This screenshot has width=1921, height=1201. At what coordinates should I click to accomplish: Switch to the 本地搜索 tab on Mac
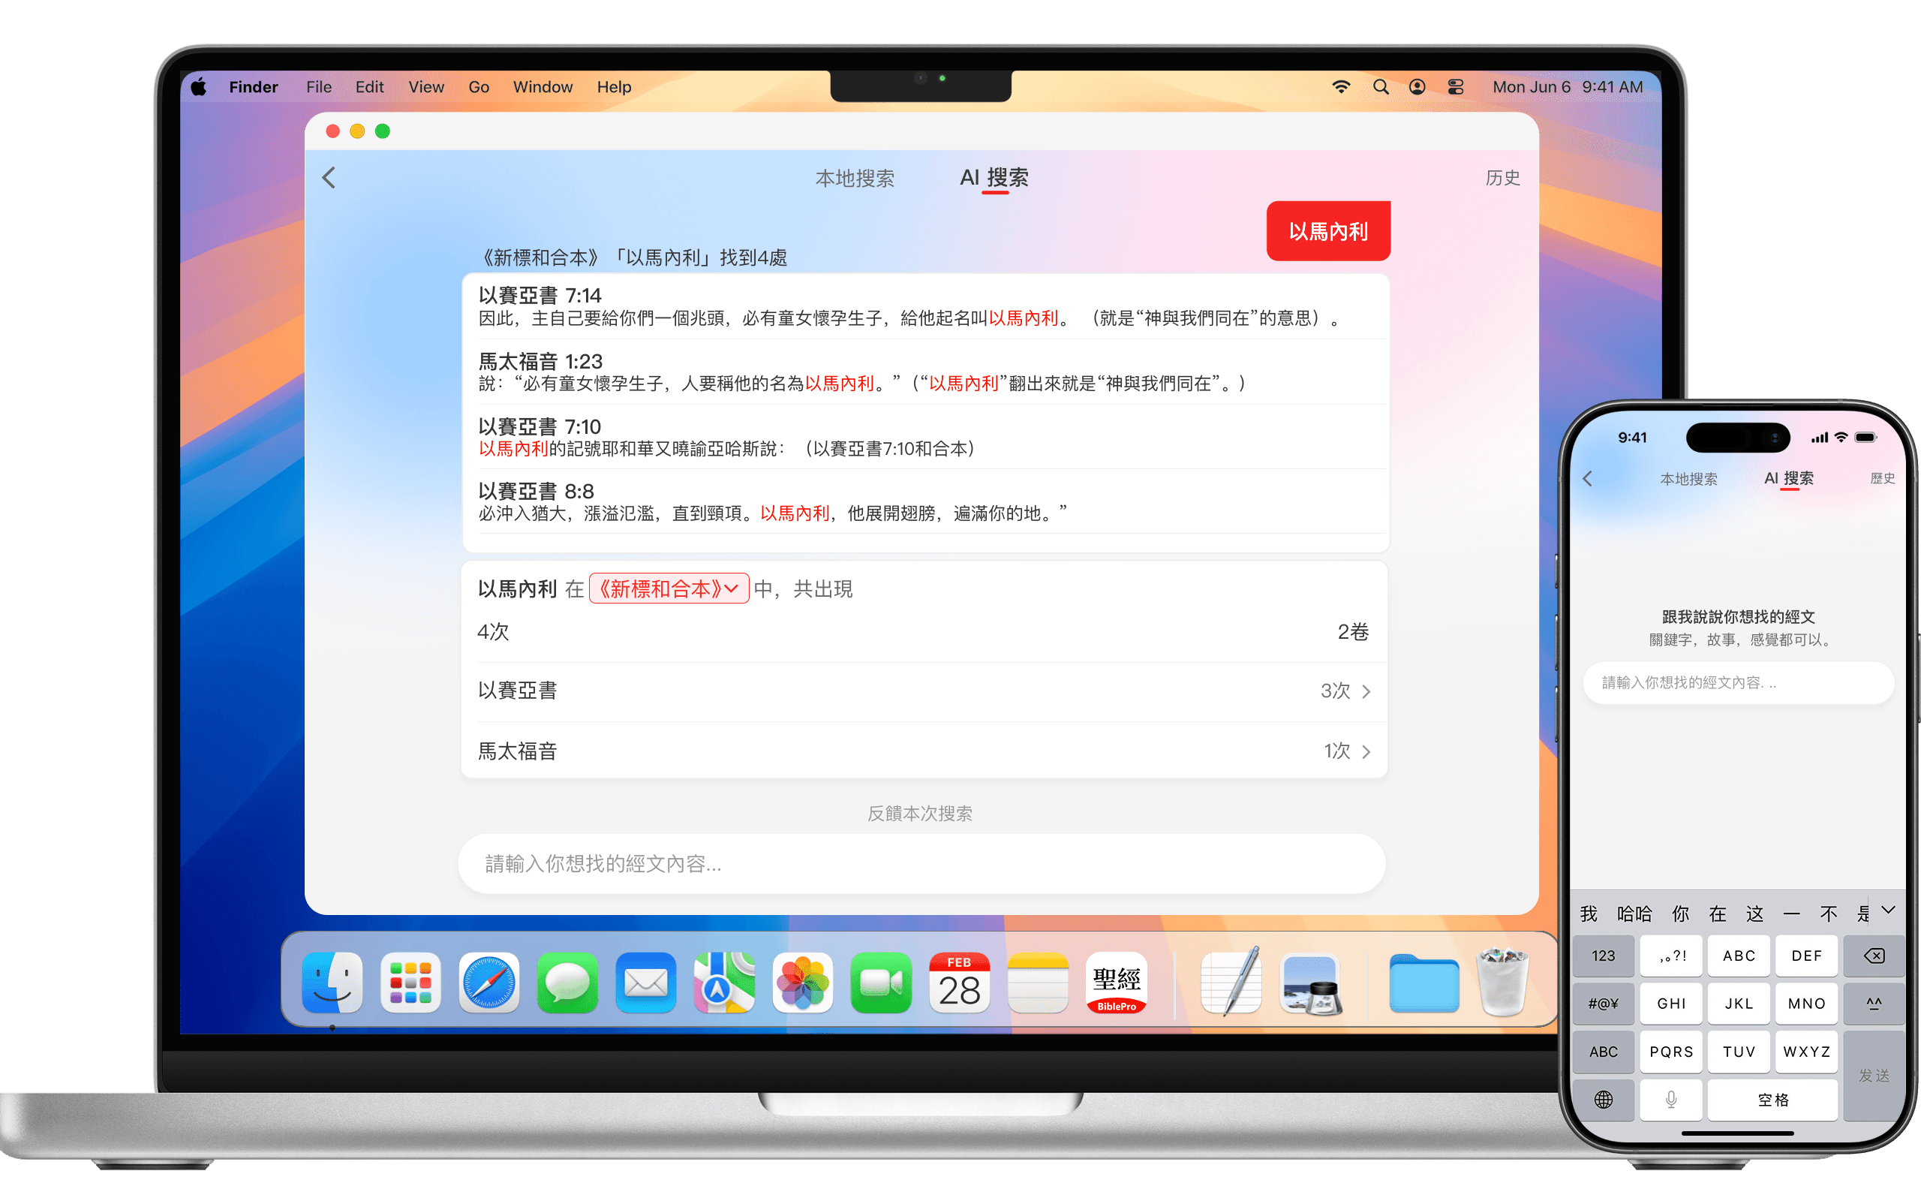pyautogui.click(x=855, y=178)
